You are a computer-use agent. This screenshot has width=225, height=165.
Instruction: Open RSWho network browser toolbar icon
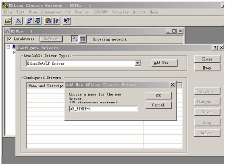point(19,21)
